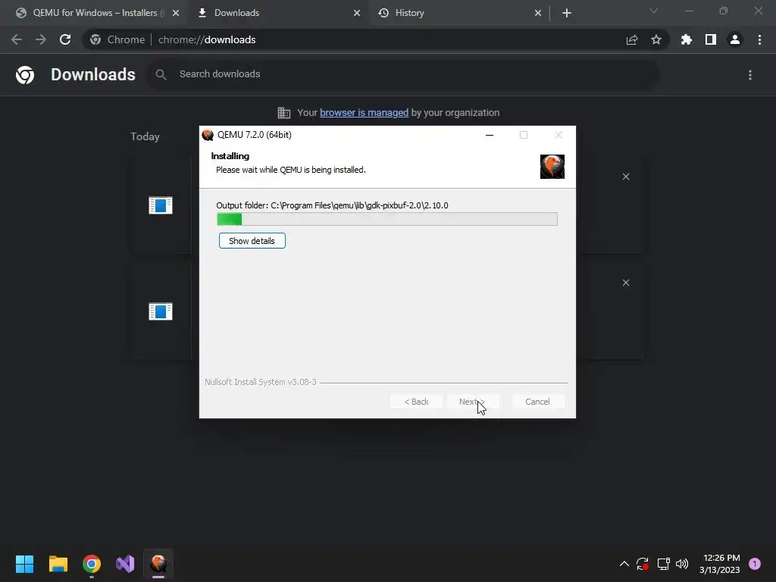Focus the Search downloads field
Viewport: 776px width, 582px height.
(402, 75)
